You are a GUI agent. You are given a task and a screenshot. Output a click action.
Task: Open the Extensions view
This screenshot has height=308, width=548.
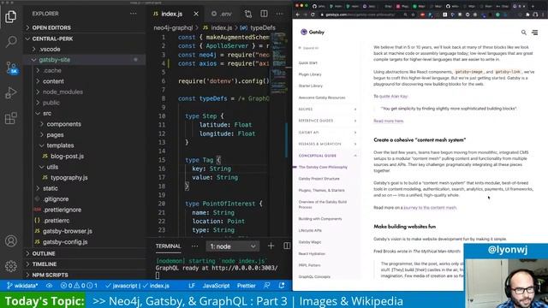coord(11,118)
